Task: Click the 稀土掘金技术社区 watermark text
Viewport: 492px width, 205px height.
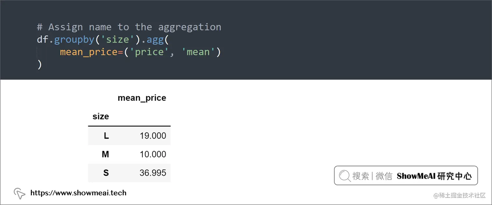Action: click(459, 195)
